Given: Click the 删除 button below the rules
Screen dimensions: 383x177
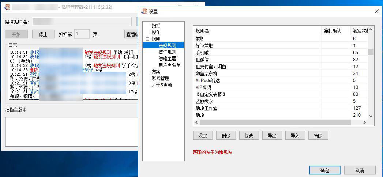Looking at the screenshot, I should click(x=226, y=136).
